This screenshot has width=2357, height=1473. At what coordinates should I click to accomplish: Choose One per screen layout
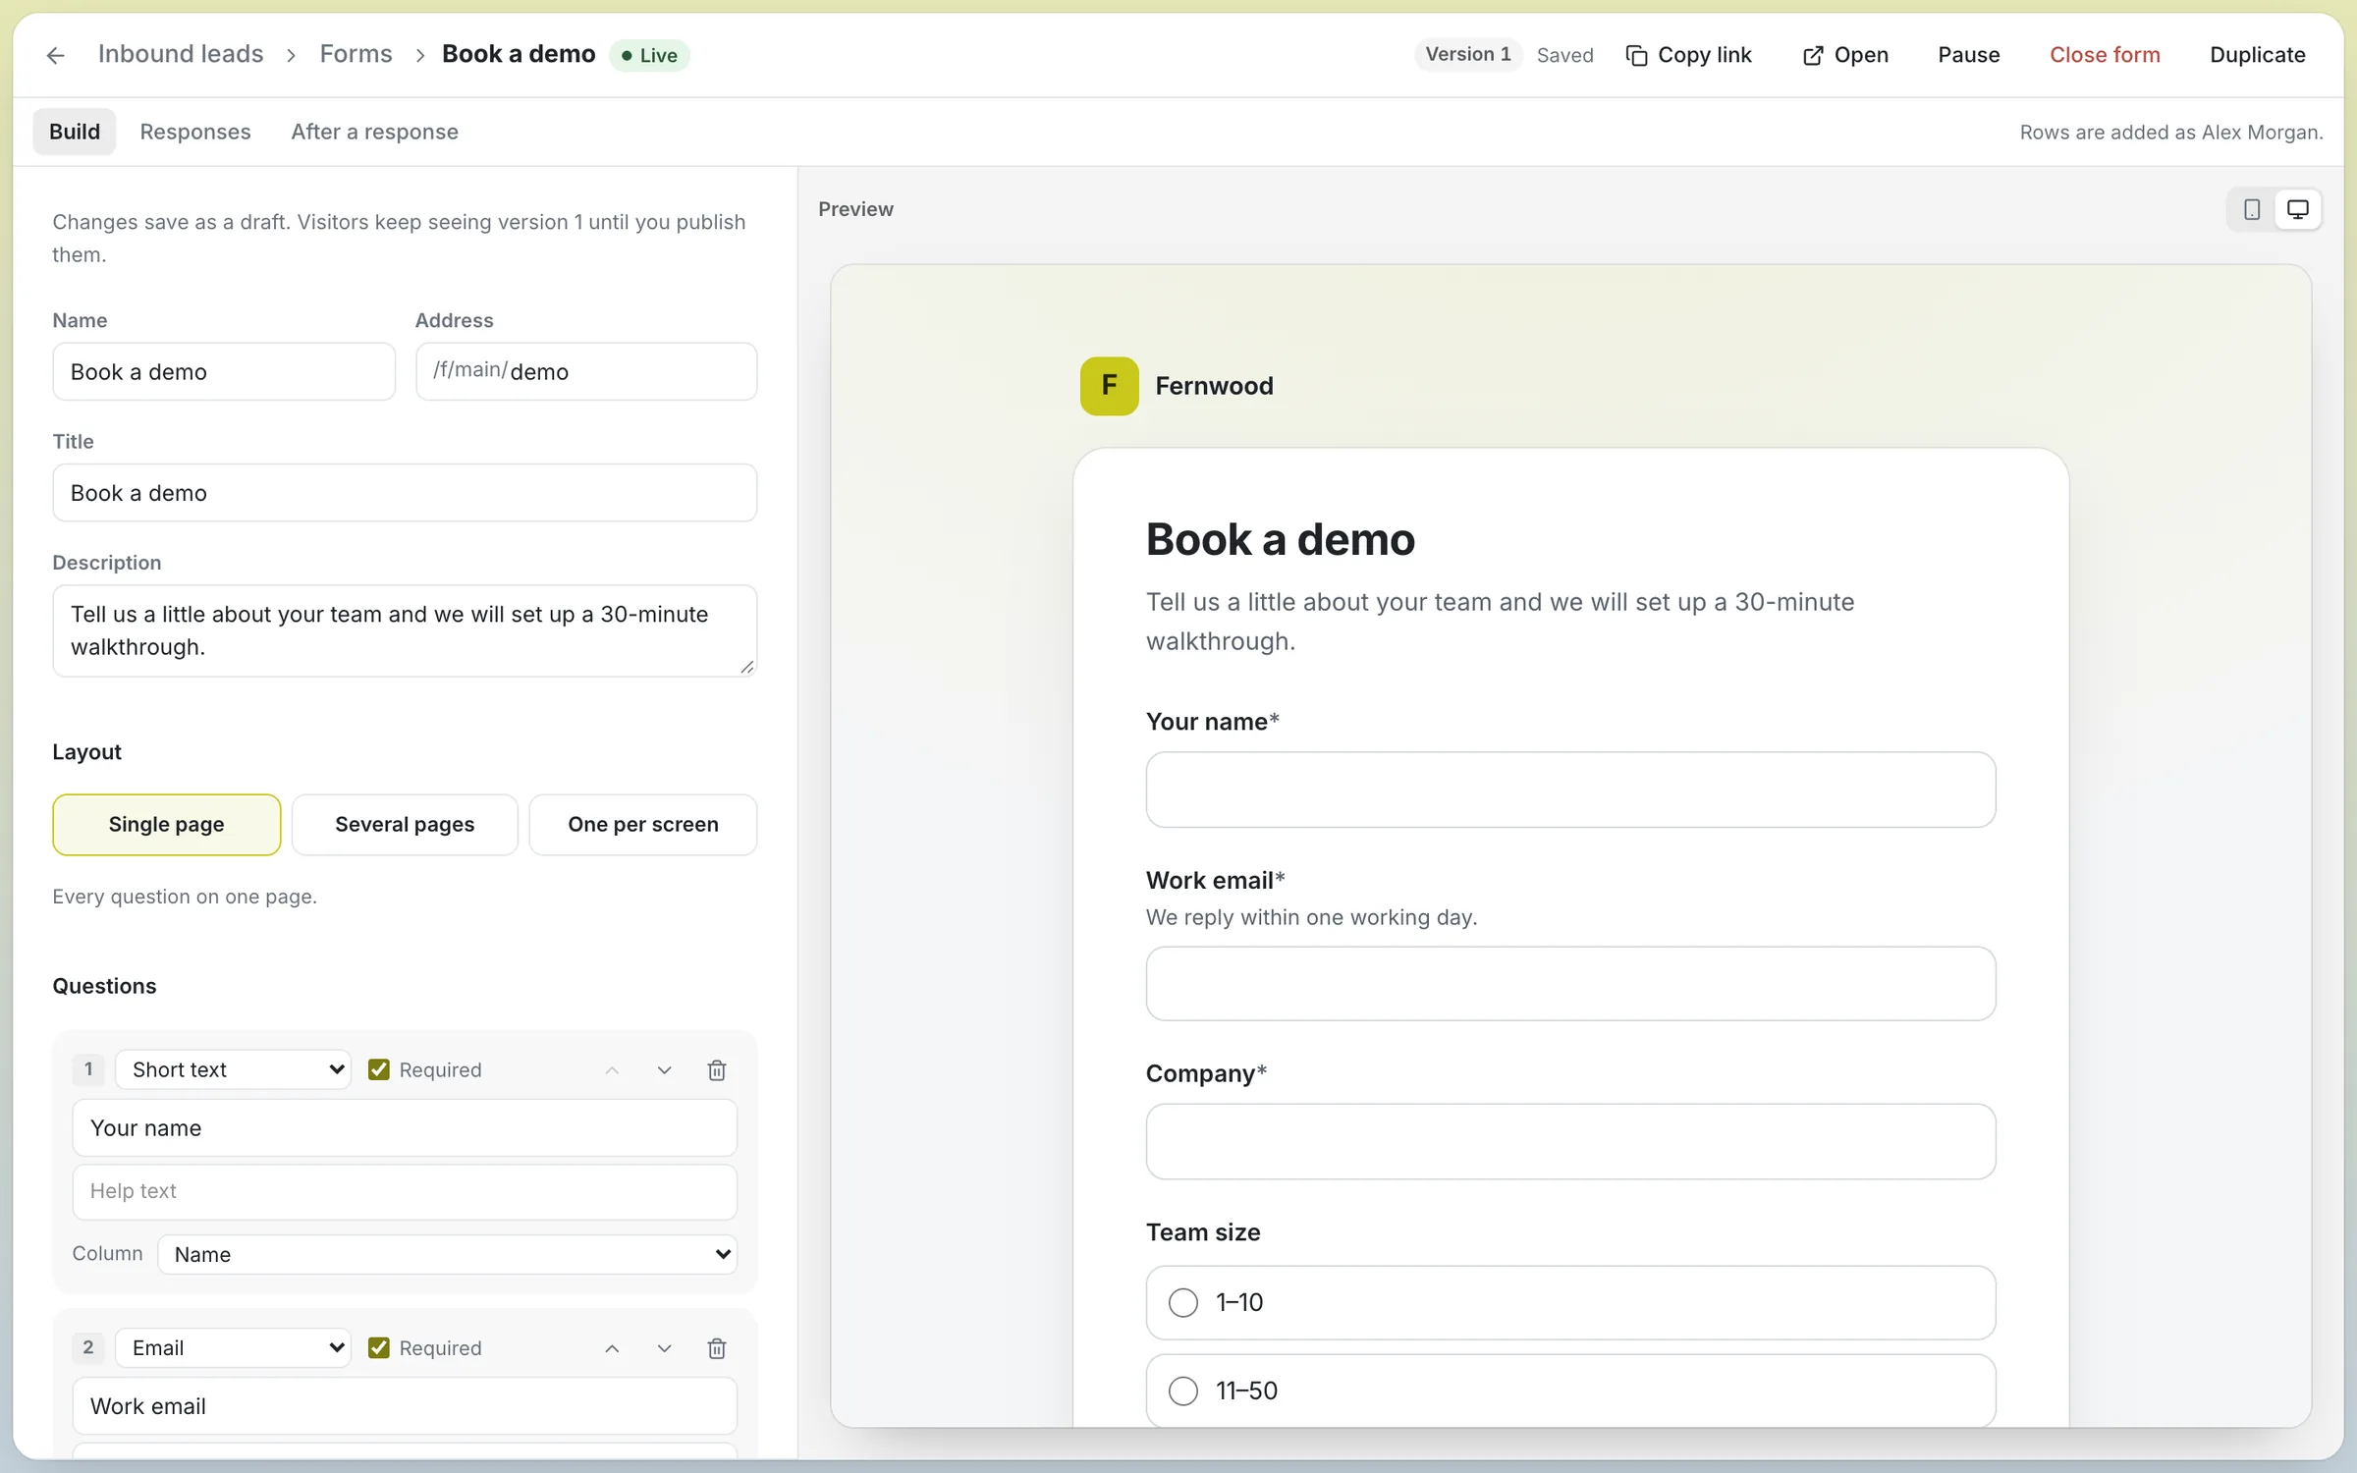coord(643,824)
